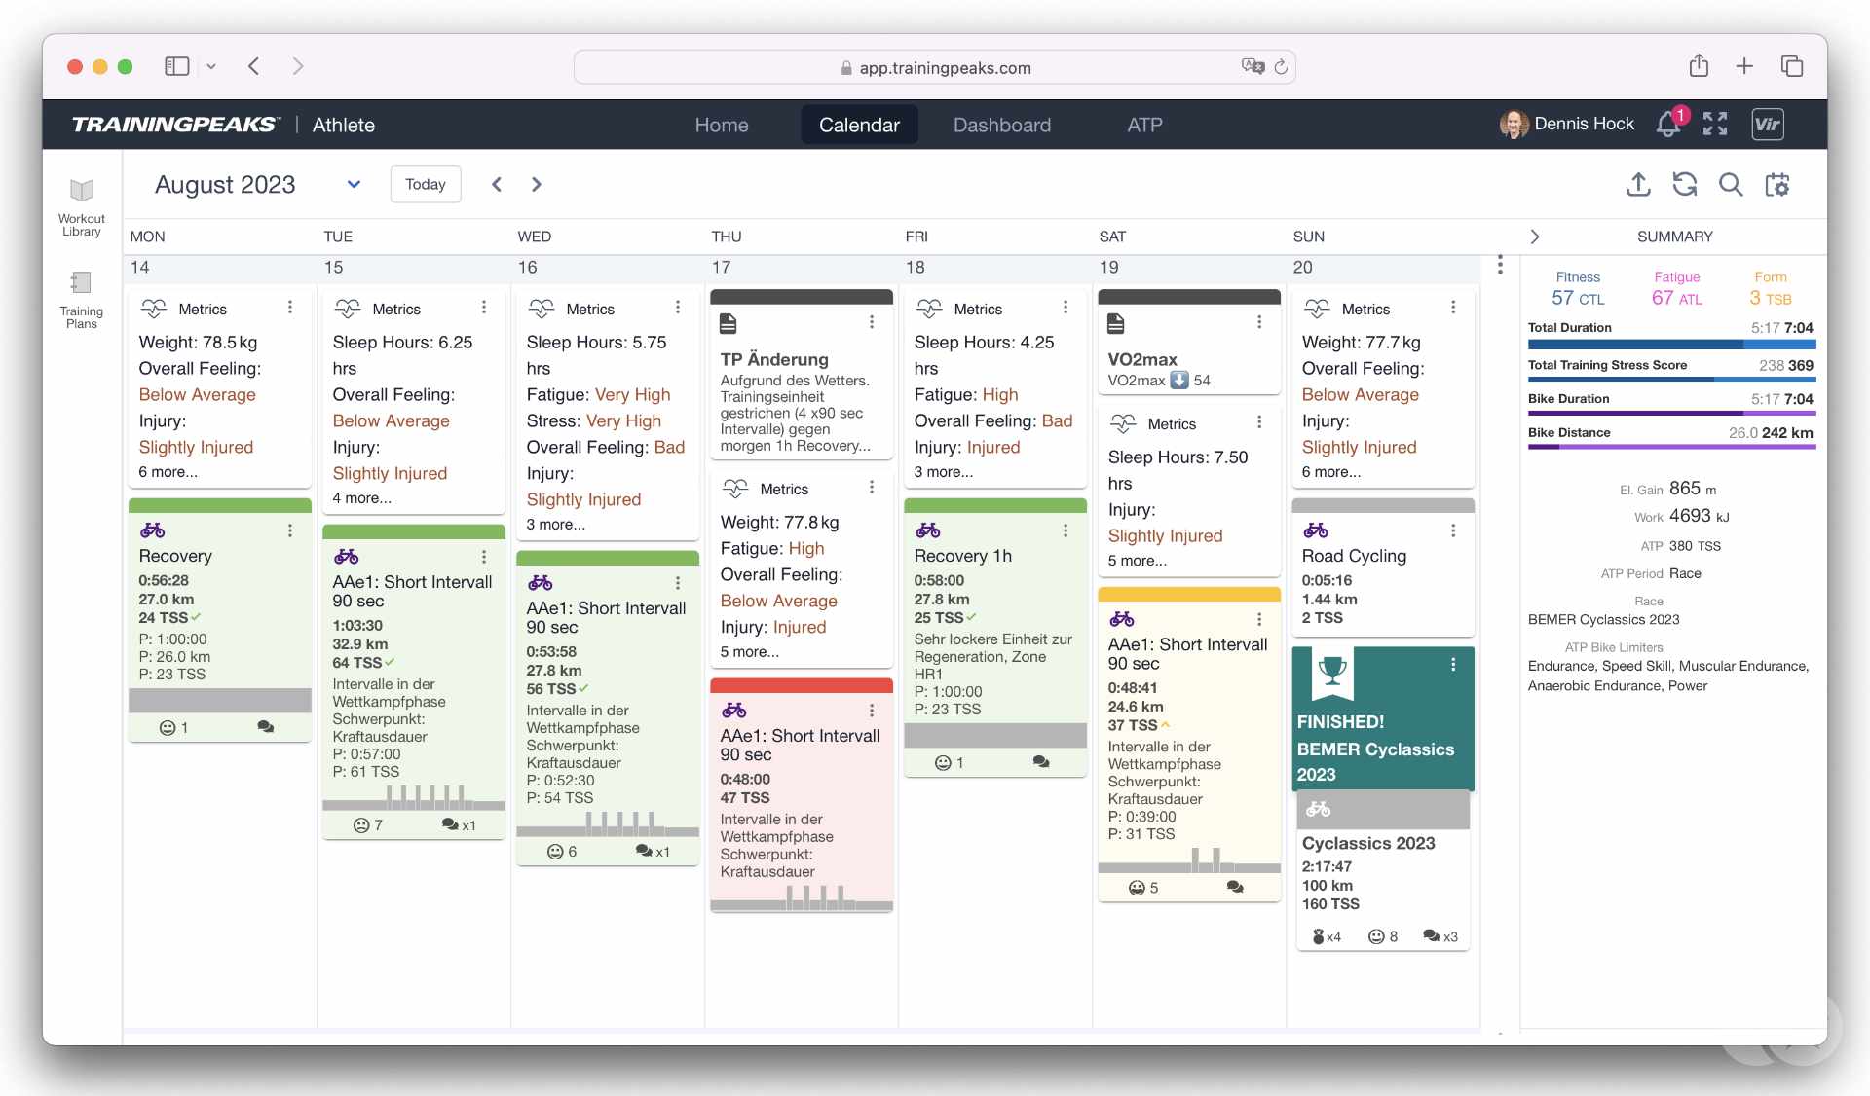Go to the Home tab

coord(722,125)
